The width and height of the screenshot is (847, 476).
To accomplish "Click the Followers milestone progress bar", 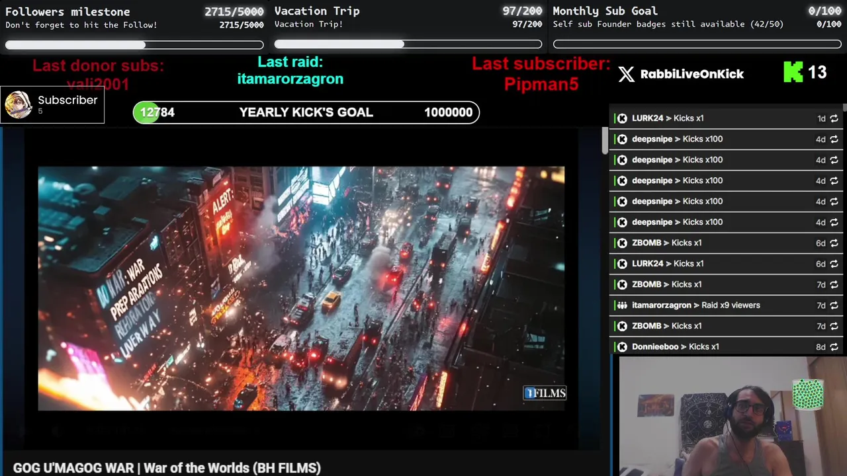I will tap(134, 44).
